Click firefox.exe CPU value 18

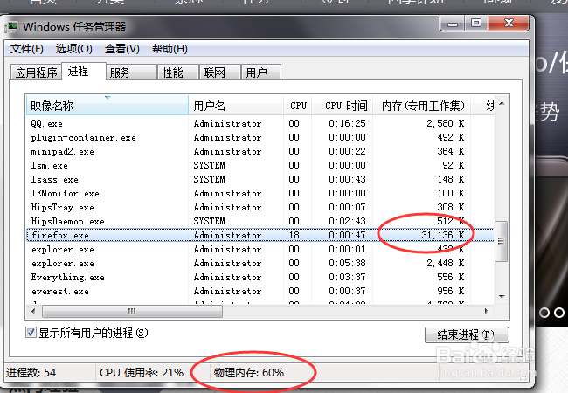click(294, 235)
